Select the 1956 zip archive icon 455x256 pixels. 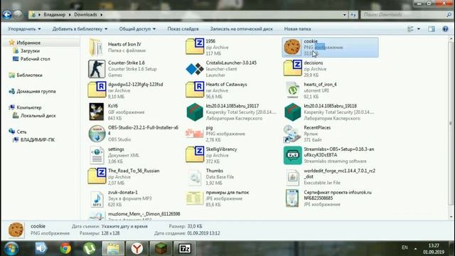195,46
